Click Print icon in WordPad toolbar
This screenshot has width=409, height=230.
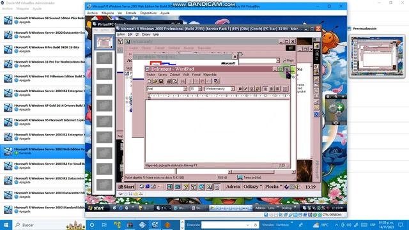169,81
